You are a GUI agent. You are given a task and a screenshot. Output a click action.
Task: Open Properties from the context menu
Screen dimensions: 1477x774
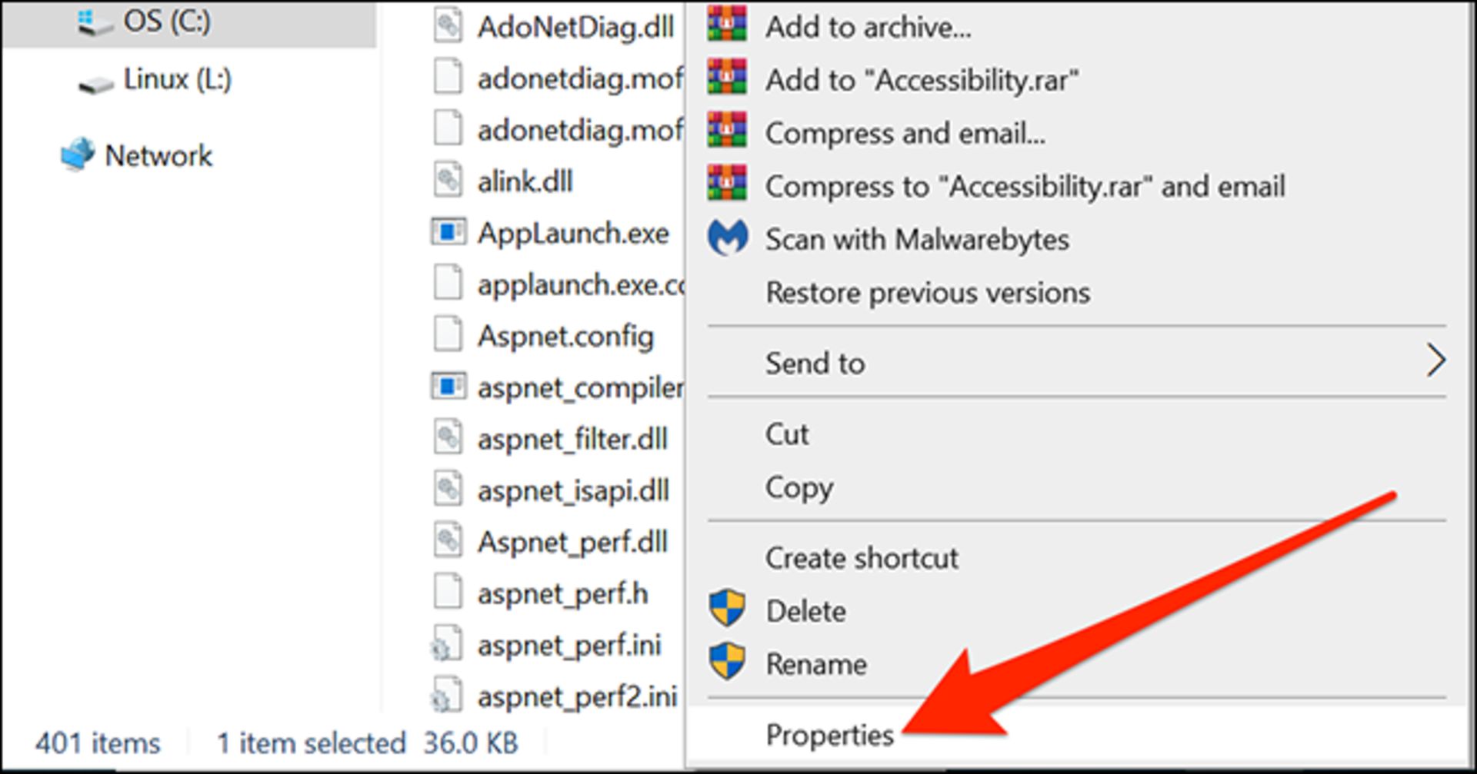click(x=829, y=735)
